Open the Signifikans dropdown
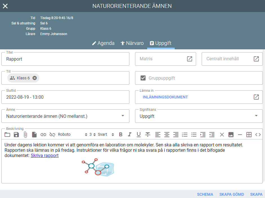This screenshot has width=265, height=198. click(x=256, y=116)
